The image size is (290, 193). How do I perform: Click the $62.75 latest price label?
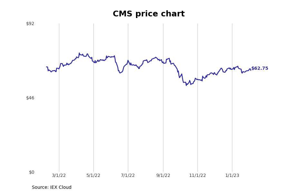pyautogui.click(x=260, y=68)
